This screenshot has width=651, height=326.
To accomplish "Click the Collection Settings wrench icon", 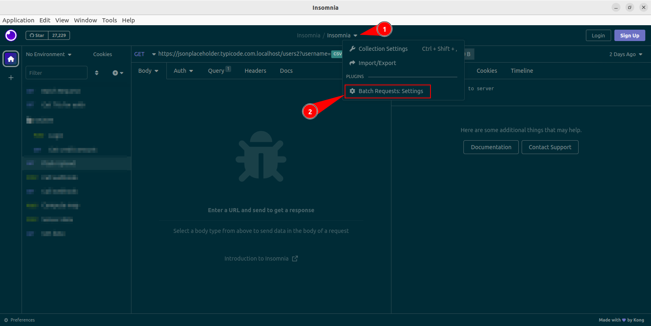I will pos(352,49).
